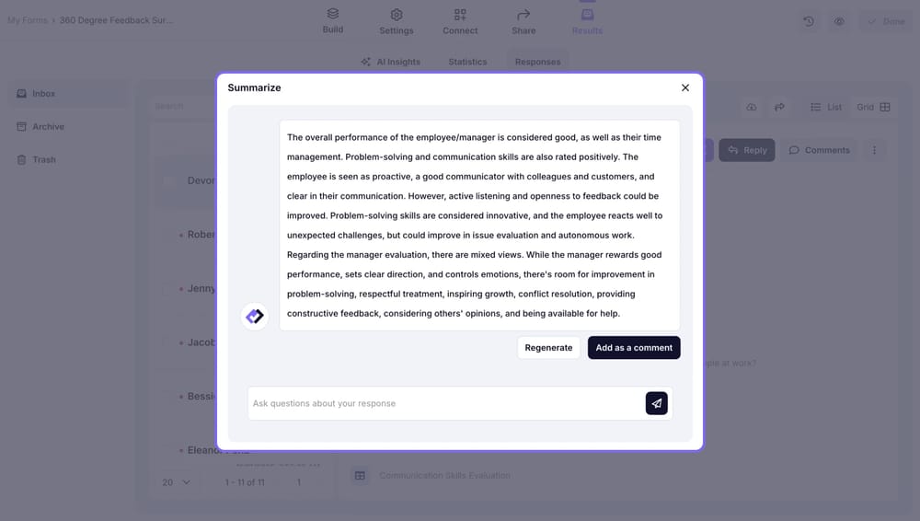This screenshot has width=920, height=521.
Task: Switch responses to List view
Action: click(x=825, y=108)
